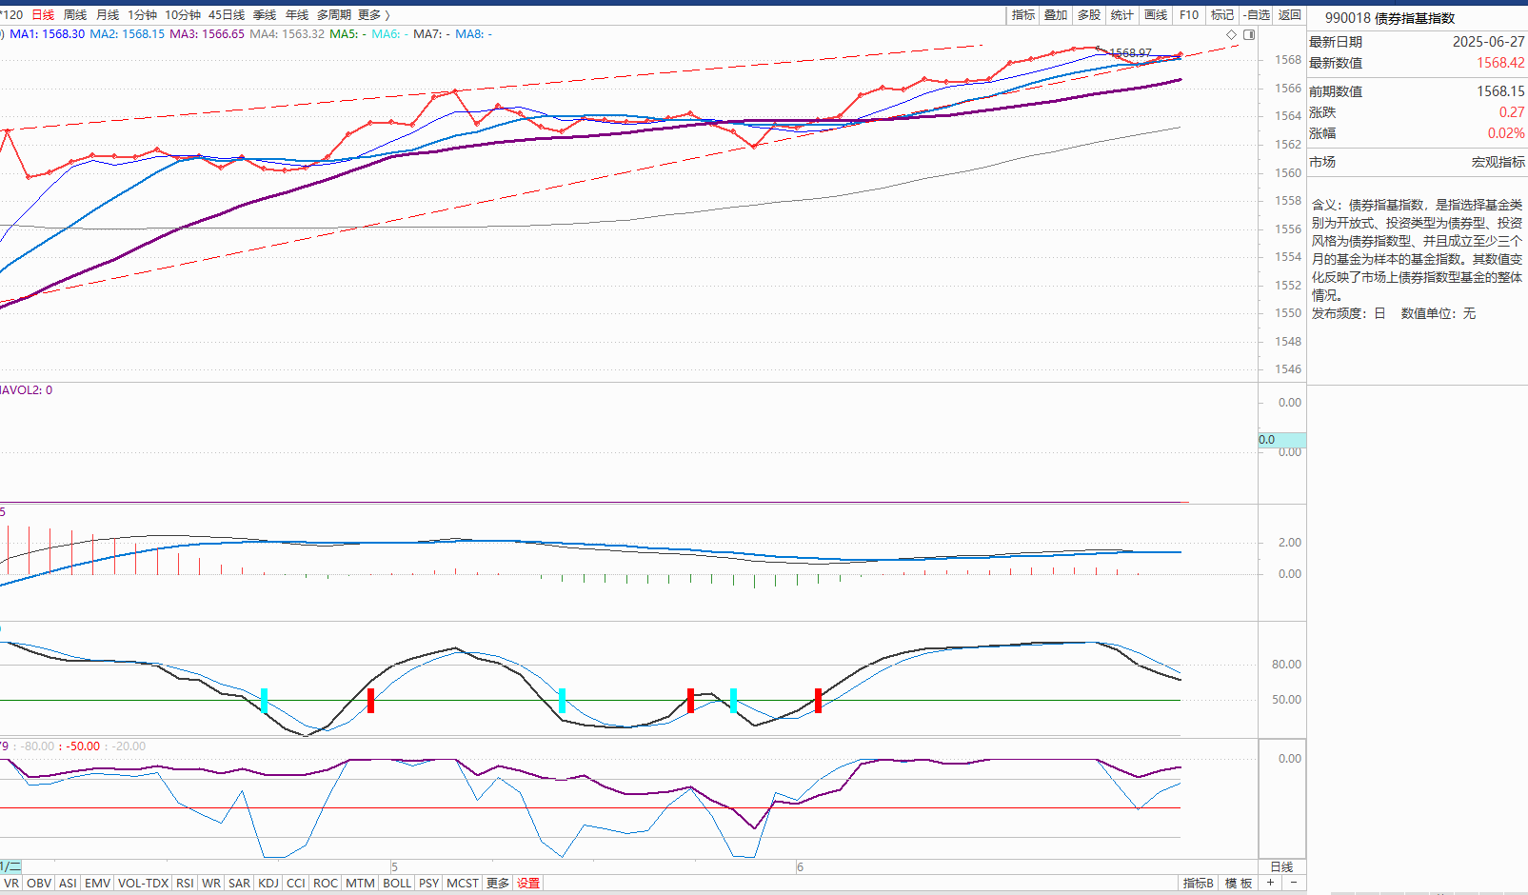Click the 990018 债券指基指数 title
1528x895 pixels.
(1390, 18)
